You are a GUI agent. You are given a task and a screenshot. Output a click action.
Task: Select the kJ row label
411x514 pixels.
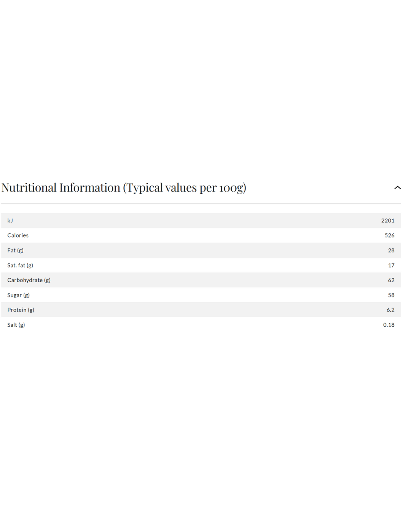[10, 220]
